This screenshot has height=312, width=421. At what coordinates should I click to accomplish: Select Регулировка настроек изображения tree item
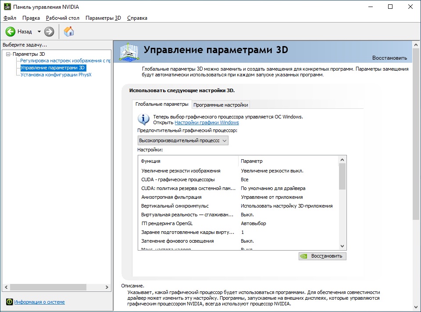(x=65, y=61)
